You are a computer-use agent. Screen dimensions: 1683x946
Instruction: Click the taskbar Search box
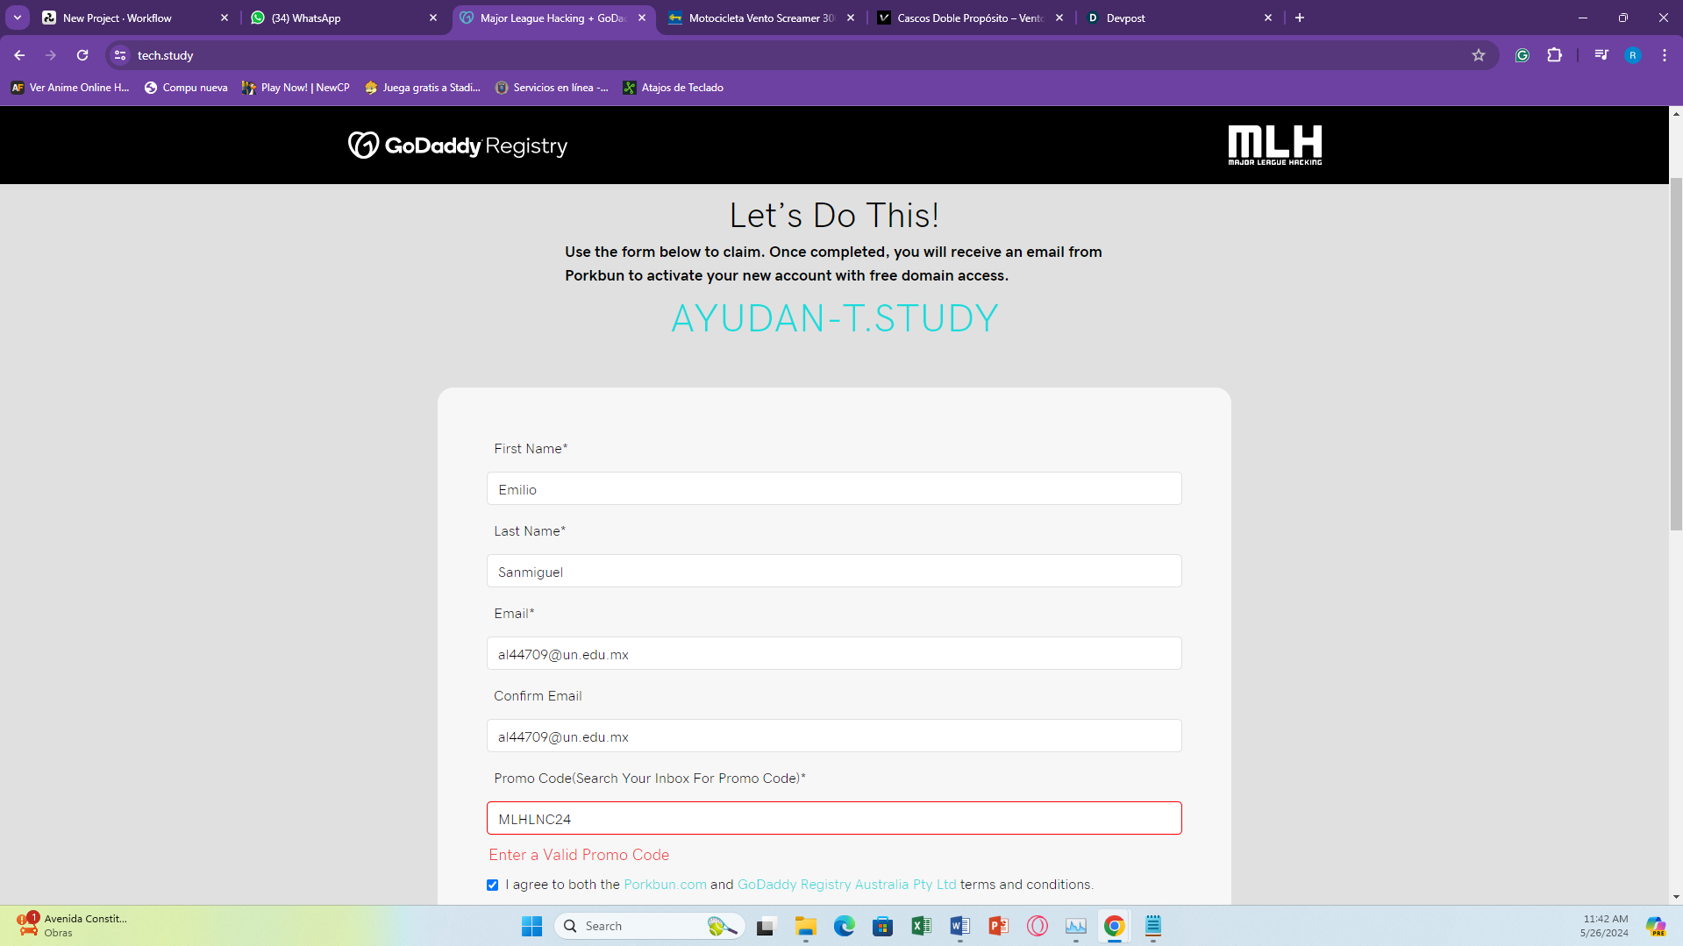point(650,926)
